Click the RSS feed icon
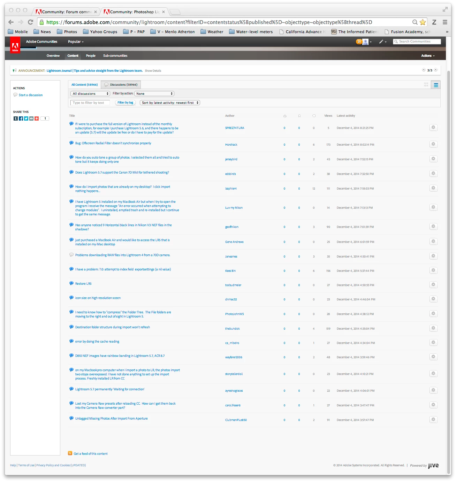 pyautogui.click(x=70, y=453)
